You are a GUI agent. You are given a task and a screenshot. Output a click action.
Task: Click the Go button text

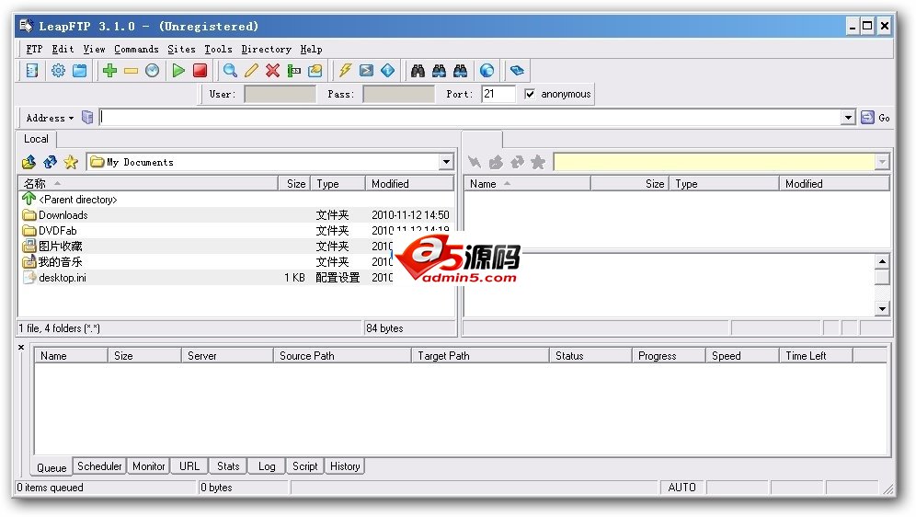[884, 118]
